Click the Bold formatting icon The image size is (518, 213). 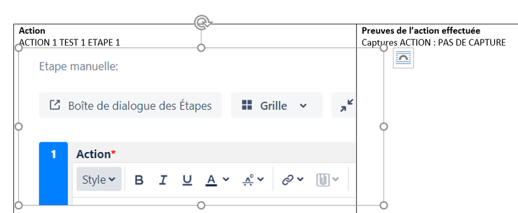point(140,180)
